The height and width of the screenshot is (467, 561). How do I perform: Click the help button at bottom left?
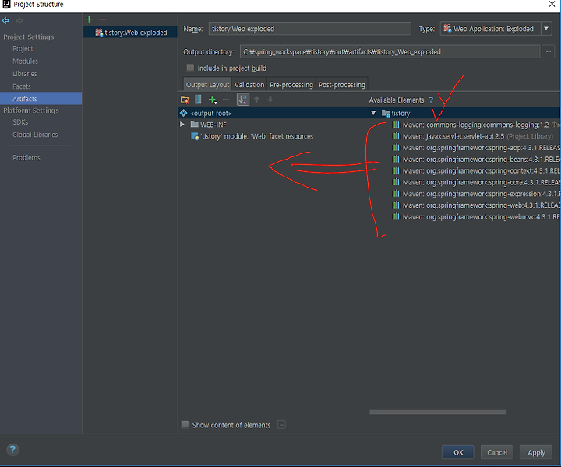[12, 450]
